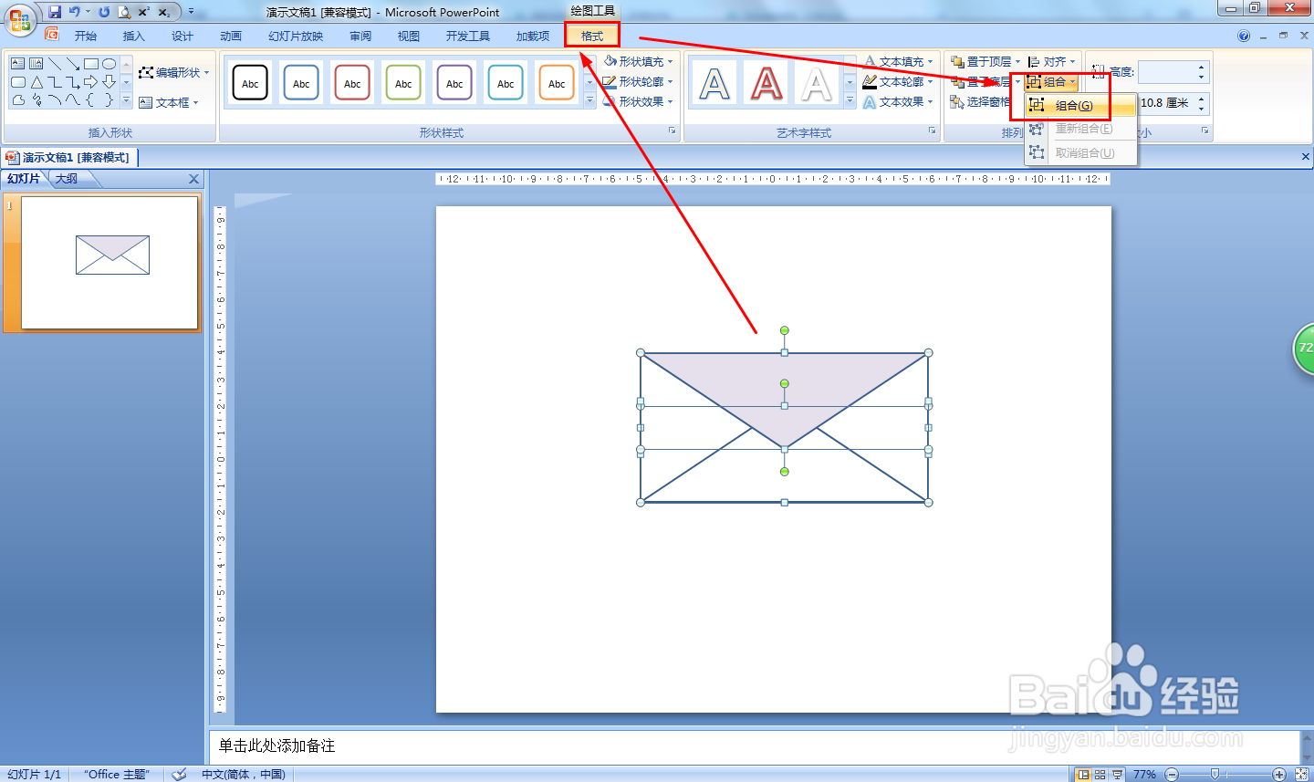Open PowerPoint help
The width and height of the screenshot is (1314, 782).
tap(1244, 36)
